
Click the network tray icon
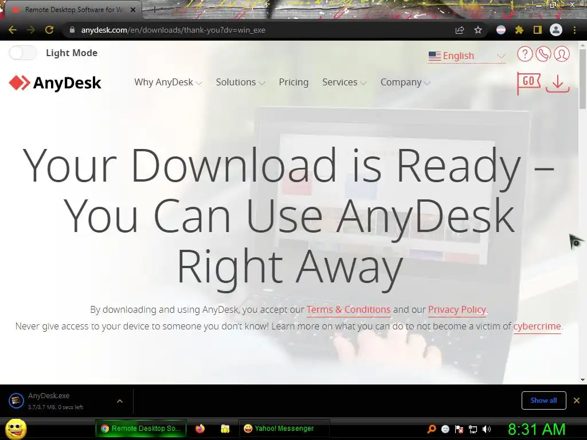pos(473,429)
